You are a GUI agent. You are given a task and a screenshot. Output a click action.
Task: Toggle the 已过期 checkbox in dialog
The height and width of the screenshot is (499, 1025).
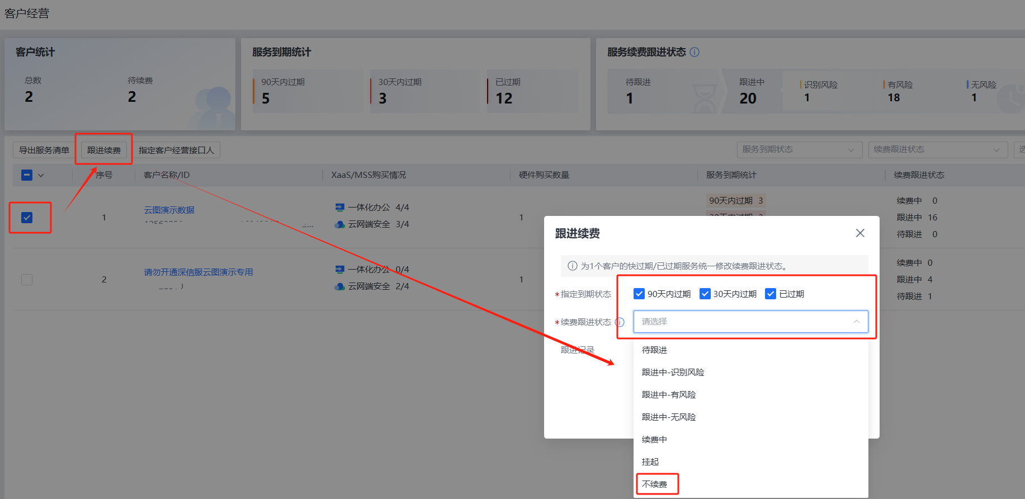(771, 294)
